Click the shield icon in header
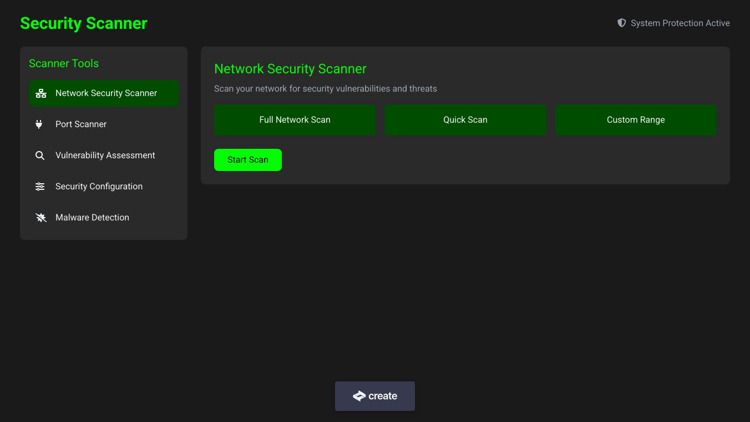This screenshot has height=422, width=750. (622, 23)
